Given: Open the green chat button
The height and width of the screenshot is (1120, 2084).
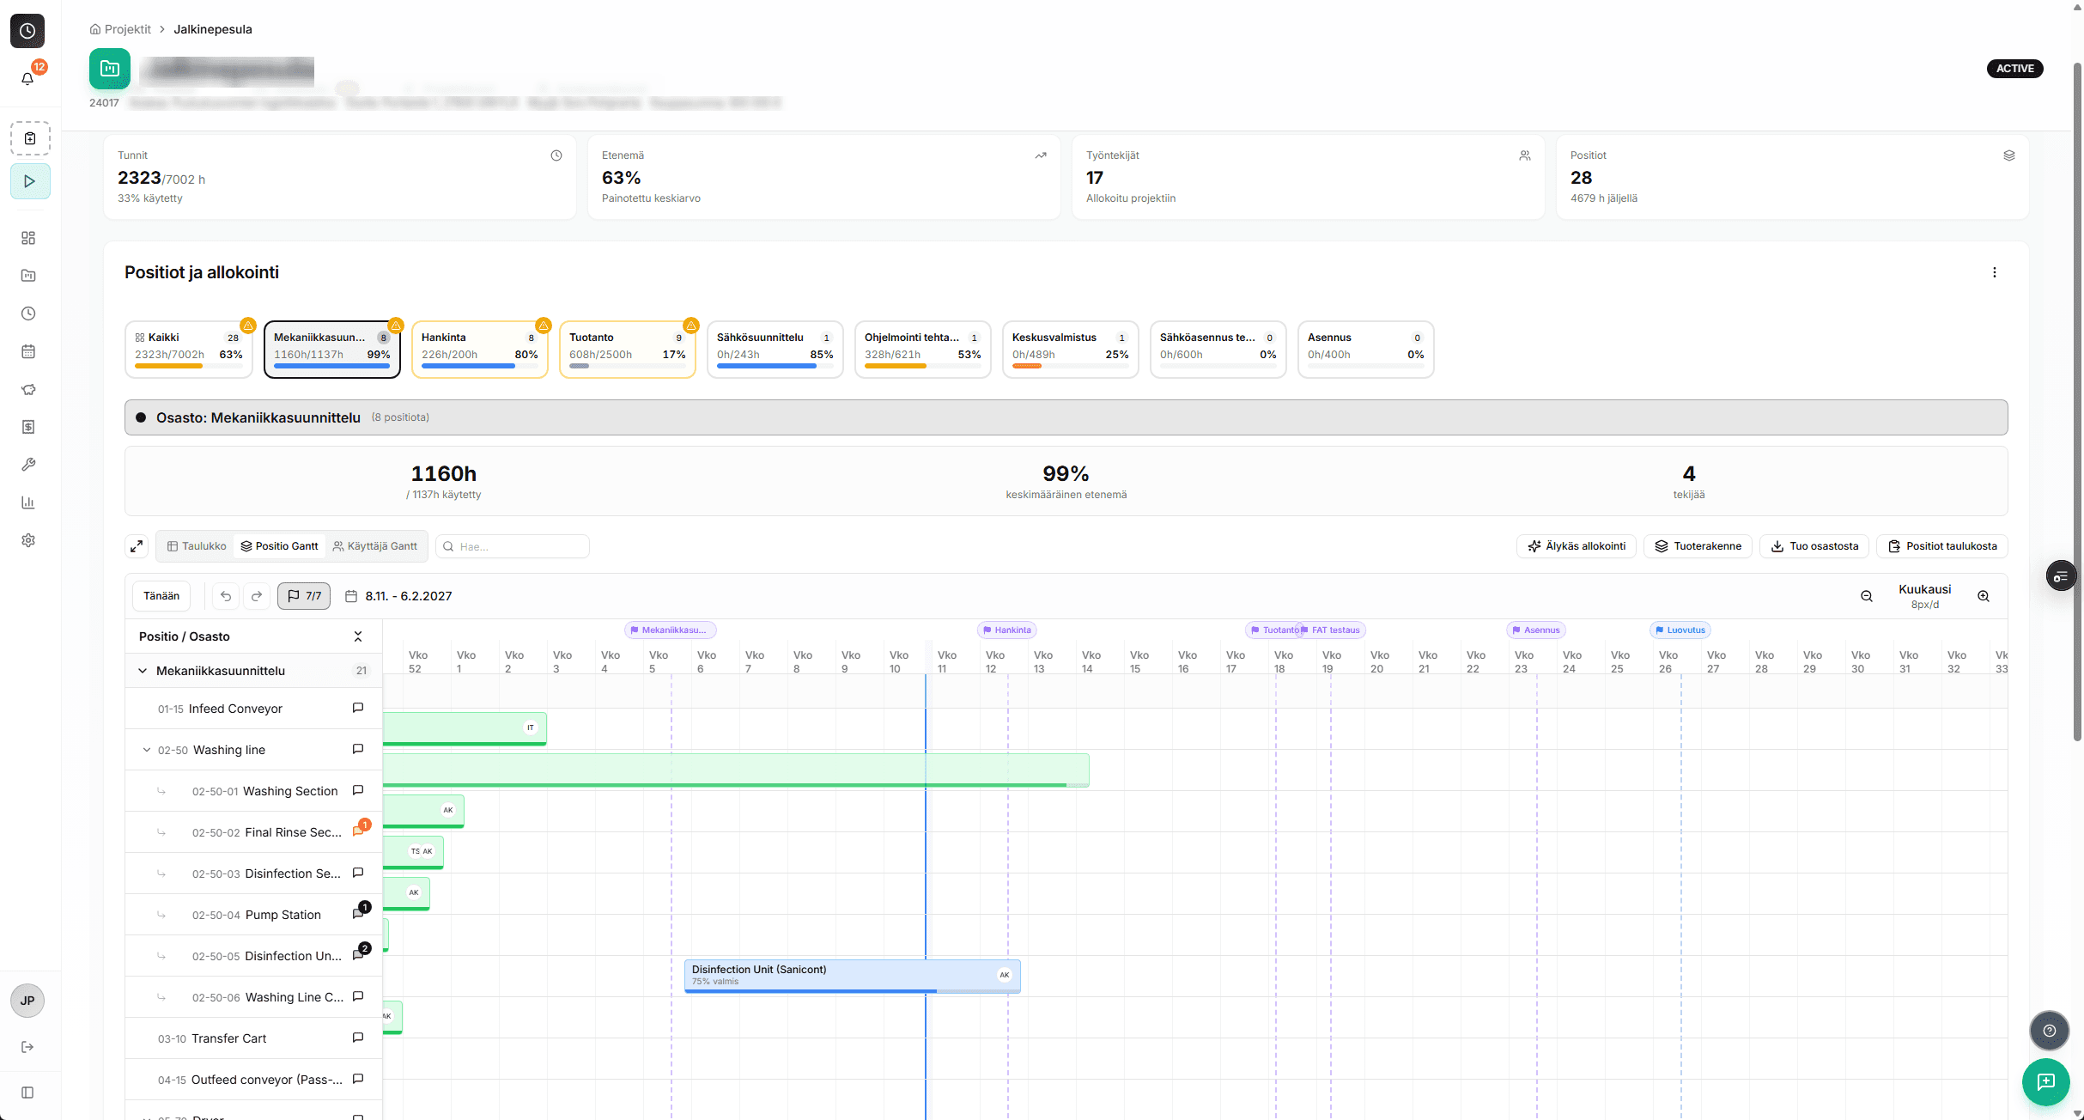Looking at the screenshot, I should pos(2045,1081).
